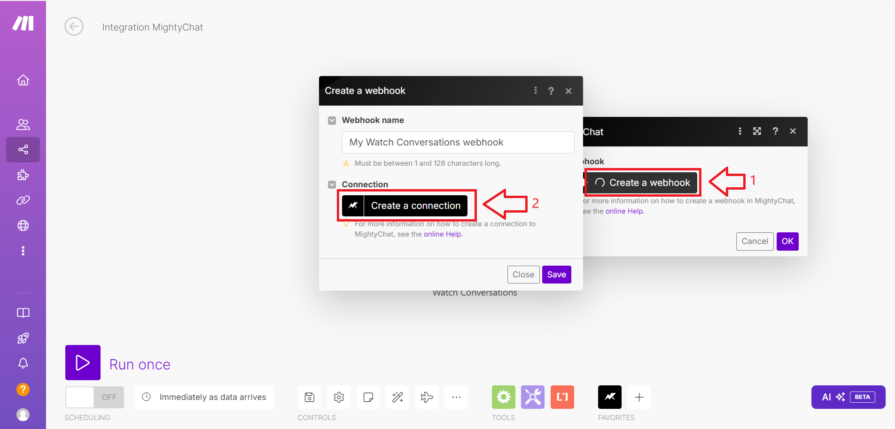Open the Resource Hub book icon
Image resolution: width=895 pixels, height=429 pixels.
point(23,313)
